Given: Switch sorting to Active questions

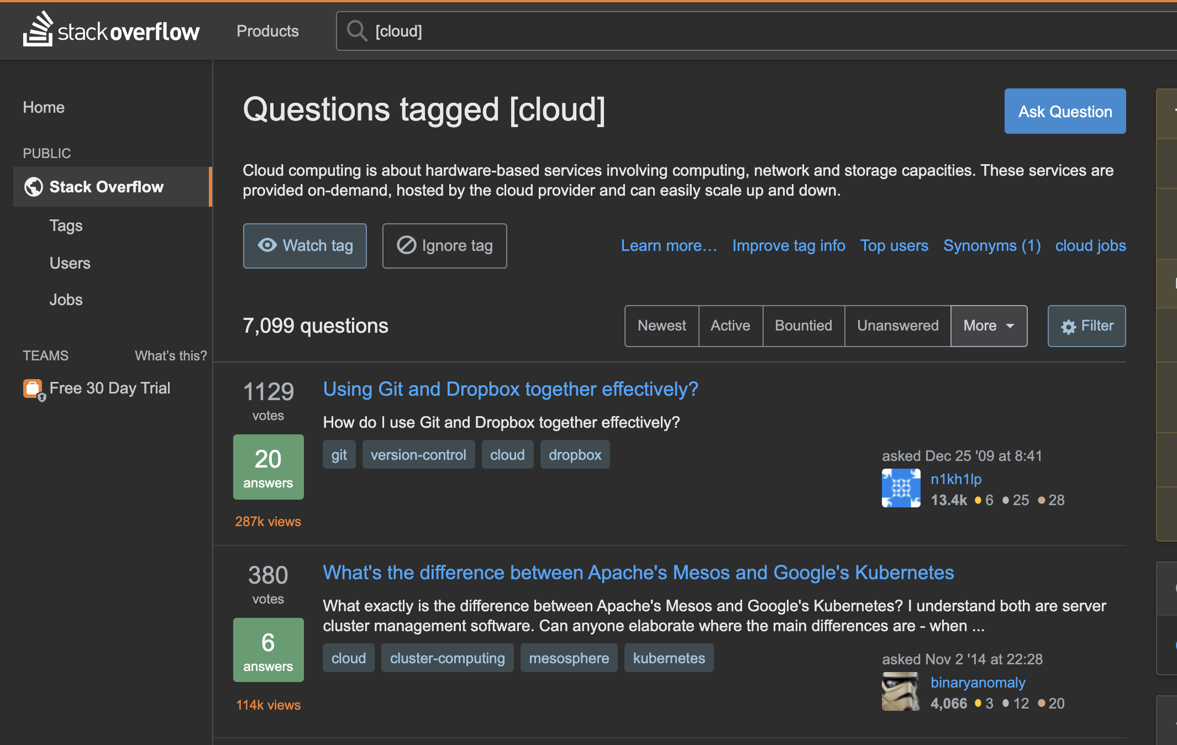Looking at the screenshot, I should [731, 326].
